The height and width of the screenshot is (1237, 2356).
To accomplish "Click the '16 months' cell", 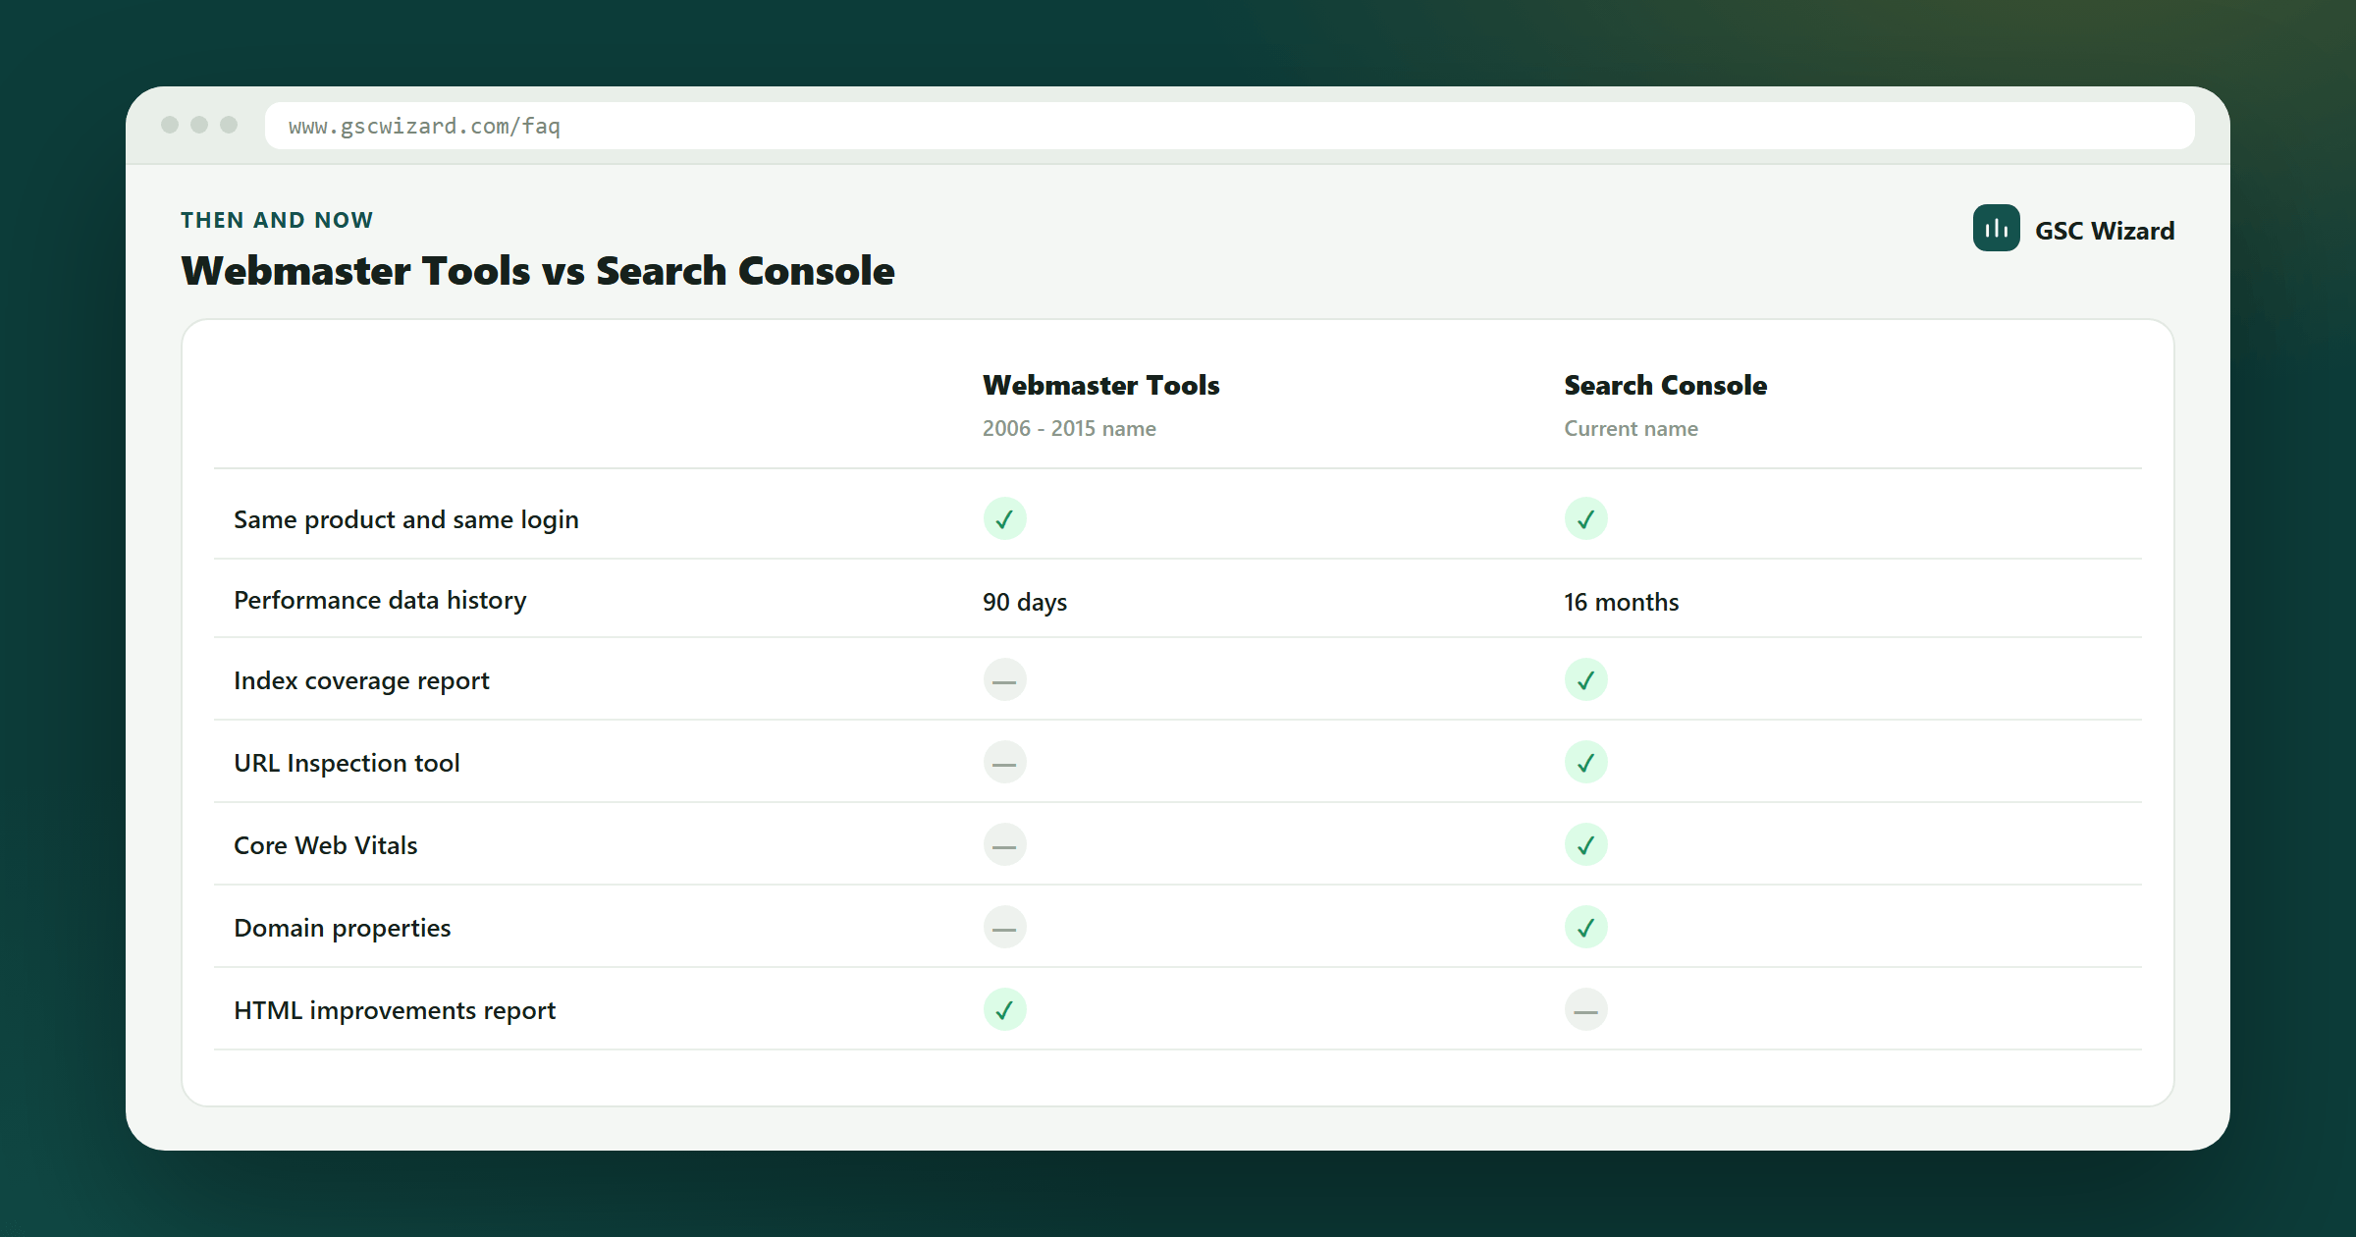I will [x=1621, y=602].
